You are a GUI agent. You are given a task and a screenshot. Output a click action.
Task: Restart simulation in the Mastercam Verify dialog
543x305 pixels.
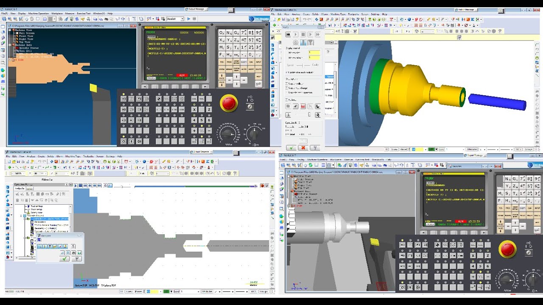[288, 35]
